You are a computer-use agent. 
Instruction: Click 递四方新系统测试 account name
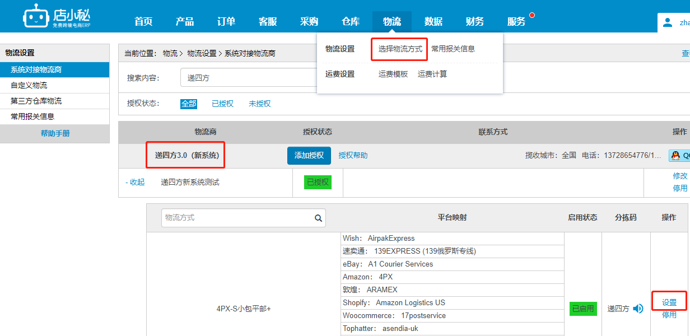[190, 182]
